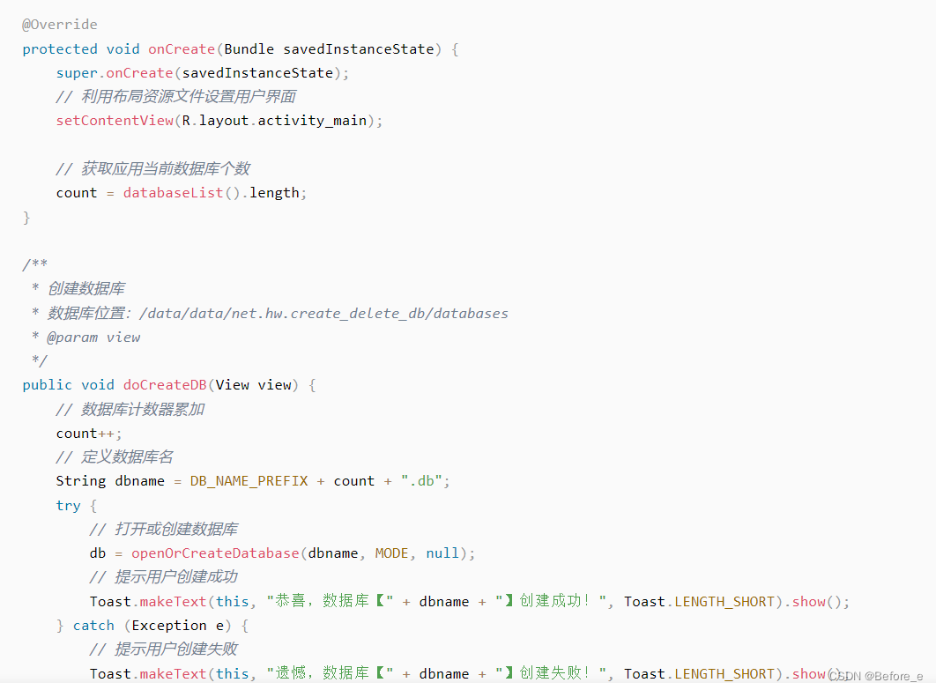Viewport: 936px width, 690px height.
Task: Click the String dbname declaration
Action: (110, 481)
